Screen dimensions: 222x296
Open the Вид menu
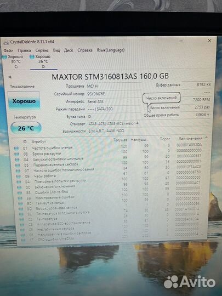coord(56,50)
